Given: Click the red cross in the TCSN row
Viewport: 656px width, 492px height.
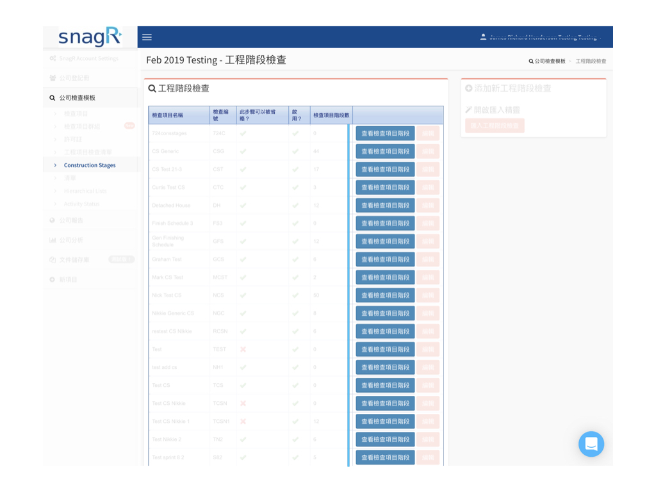Looking at the screenshot, I should 243,404.
